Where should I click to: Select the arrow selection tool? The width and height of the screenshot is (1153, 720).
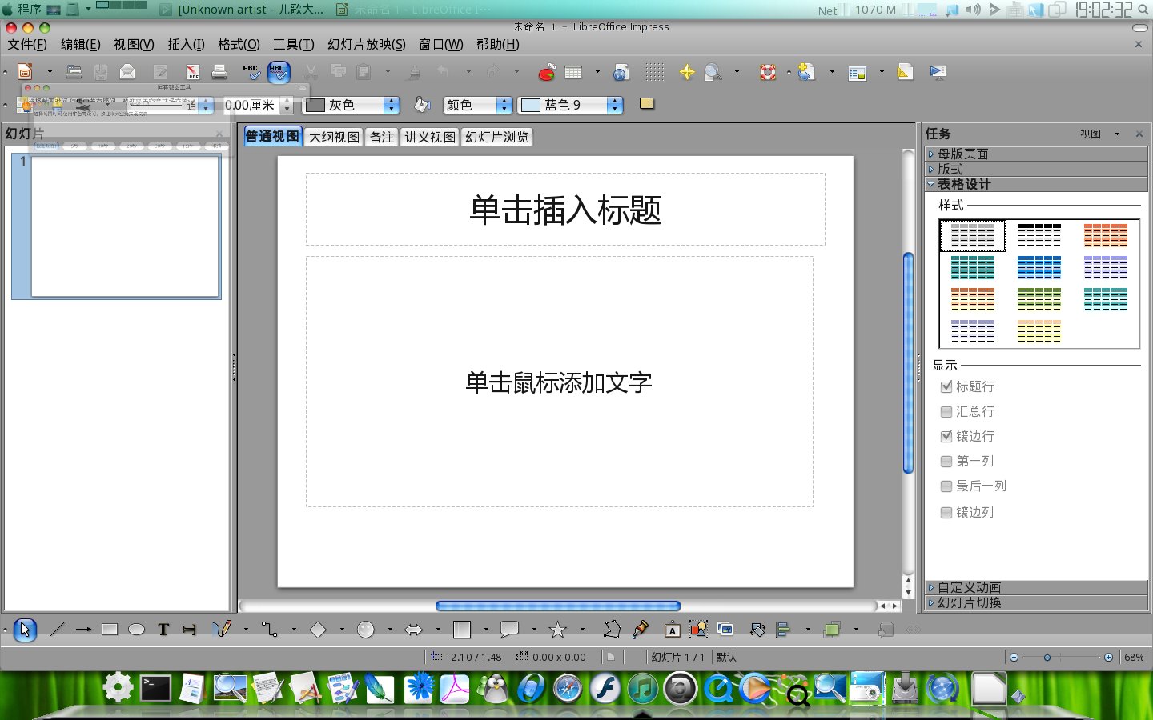click(x=25, y=630)
